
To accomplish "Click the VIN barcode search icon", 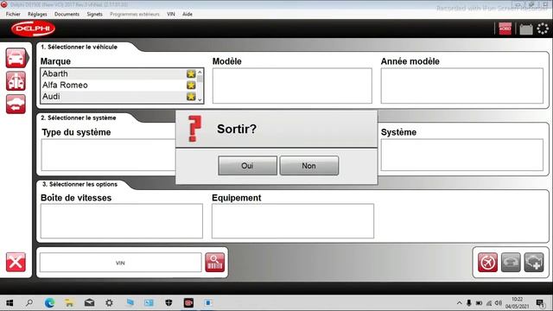I will pyautogui.click(x=215, y=263).
